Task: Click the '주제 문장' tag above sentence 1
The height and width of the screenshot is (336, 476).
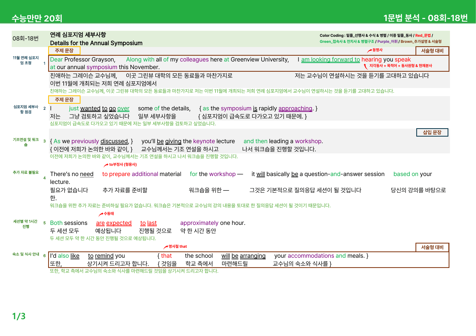Action: [x=64, y=50]
